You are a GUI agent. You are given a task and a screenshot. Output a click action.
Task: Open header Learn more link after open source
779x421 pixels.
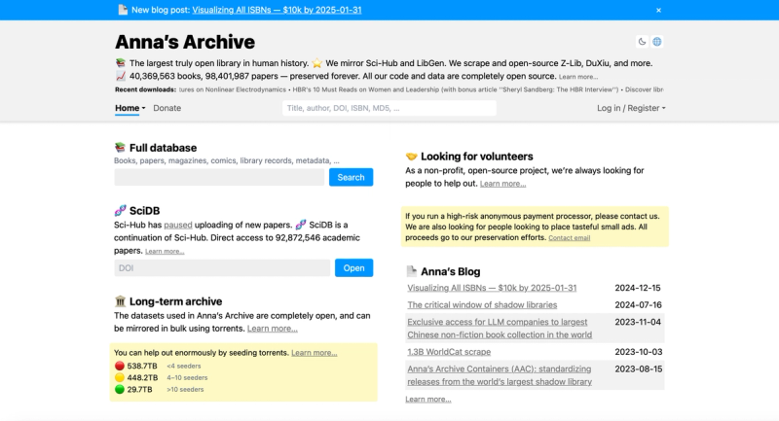click(578, 77)
